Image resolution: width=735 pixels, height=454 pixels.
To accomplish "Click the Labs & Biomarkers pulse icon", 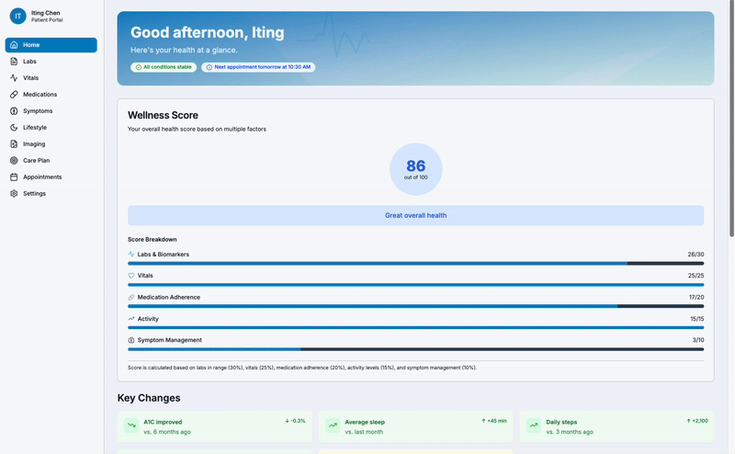I will pyautogui.click(x=131, y=255).
